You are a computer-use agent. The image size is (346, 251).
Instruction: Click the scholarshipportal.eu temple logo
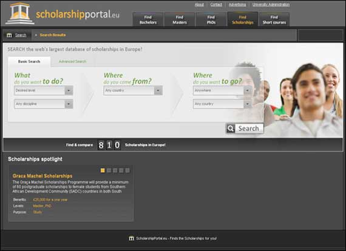click(20, 13)
